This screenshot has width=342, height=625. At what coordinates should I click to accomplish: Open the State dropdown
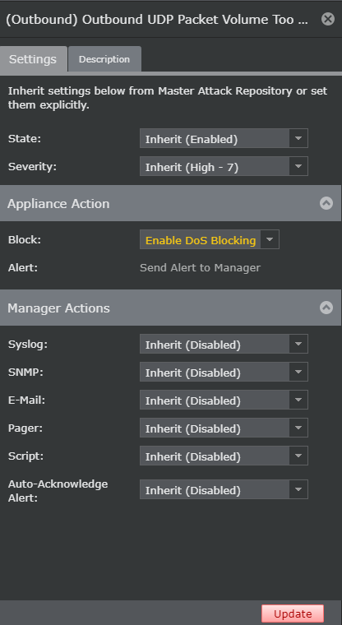(224, 138)
